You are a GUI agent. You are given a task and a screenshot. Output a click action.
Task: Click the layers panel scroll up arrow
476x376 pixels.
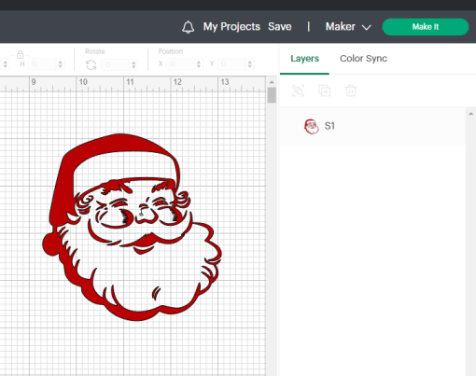pyautogui.click(x=470, y=114)
